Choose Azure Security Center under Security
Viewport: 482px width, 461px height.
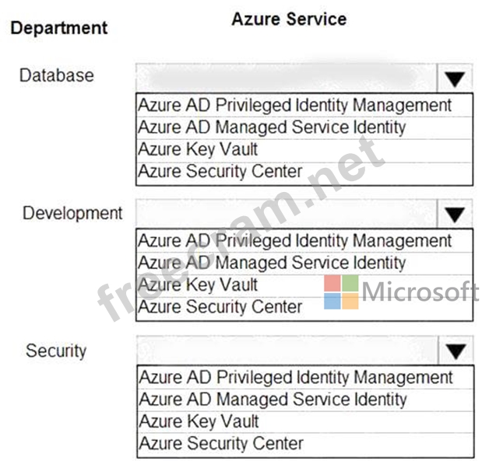[x=305, y=445]
